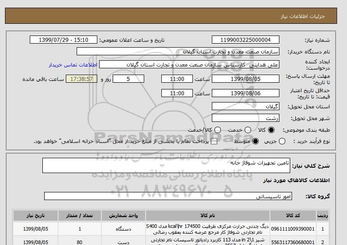The image size is (347, 245).
Task: Click the buyer organization name field
Action: [178, 51]
